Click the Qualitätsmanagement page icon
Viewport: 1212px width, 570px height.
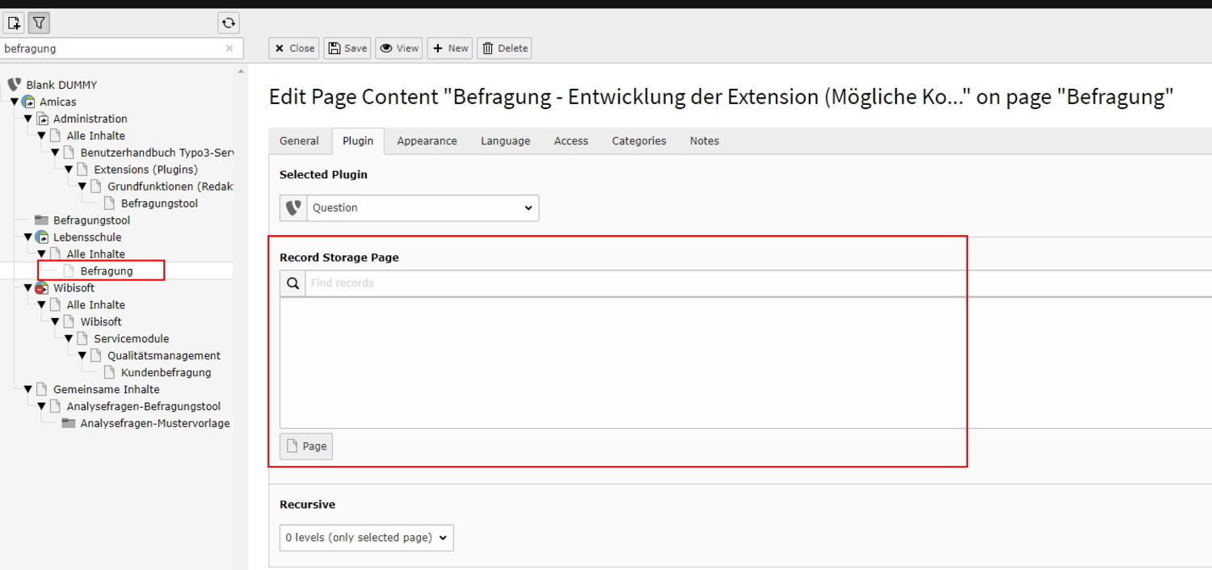tap(96, 356)
